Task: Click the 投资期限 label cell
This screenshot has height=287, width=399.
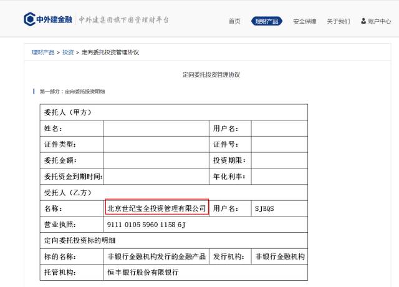Action: [230, 160]
